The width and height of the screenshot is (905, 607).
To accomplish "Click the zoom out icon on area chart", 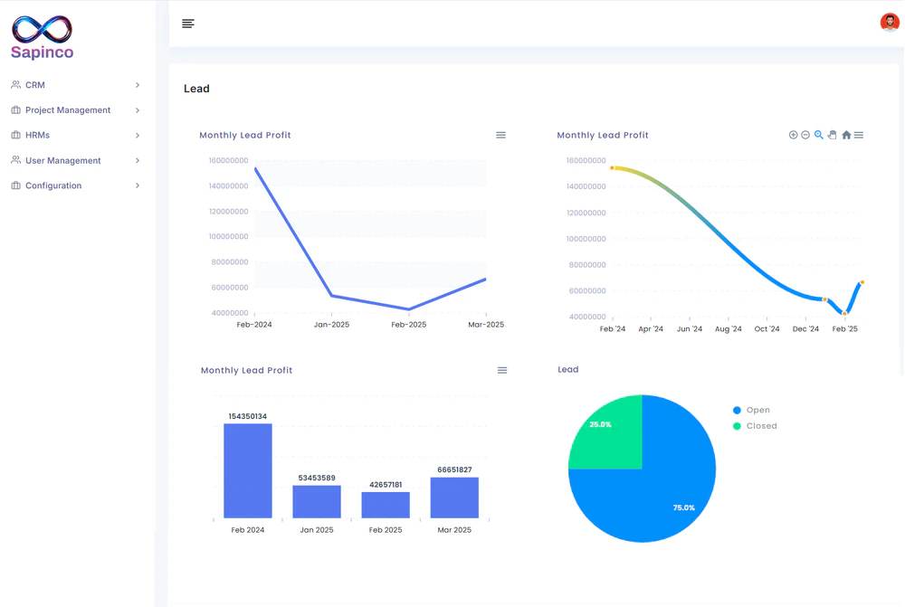I will [805, 135].
